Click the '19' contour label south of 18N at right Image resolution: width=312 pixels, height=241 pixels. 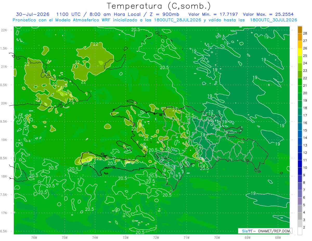coord(253,193)
